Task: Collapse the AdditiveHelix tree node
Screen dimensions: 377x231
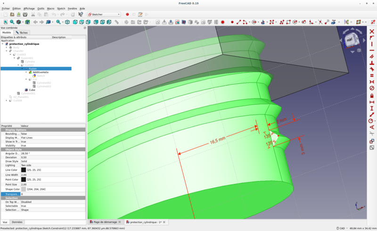Action: [27, 72]
